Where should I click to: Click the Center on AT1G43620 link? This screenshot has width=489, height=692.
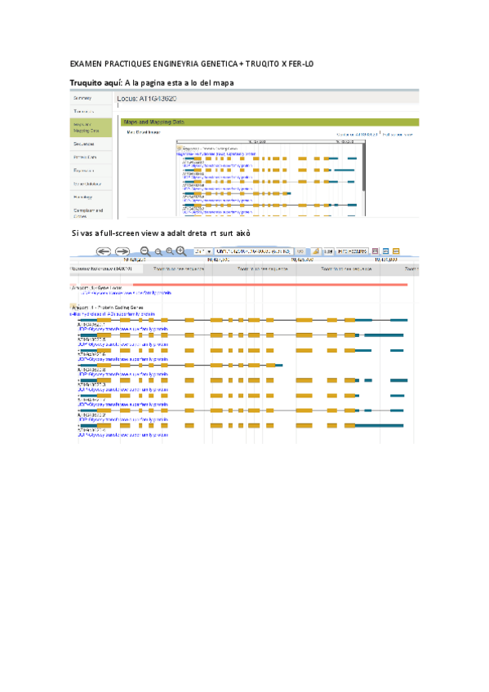[x=357, y=134]
